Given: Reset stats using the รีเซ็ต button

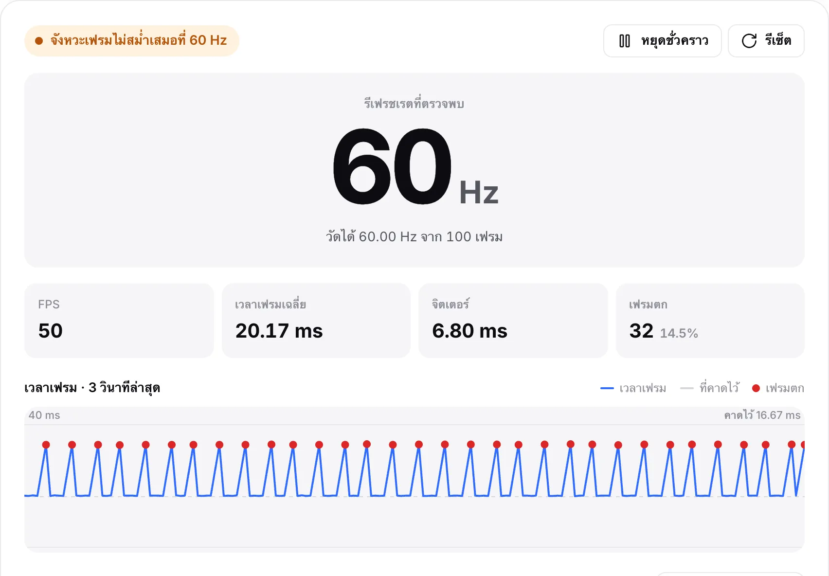Looking at the screenshot, I should [x=766, y=41].
